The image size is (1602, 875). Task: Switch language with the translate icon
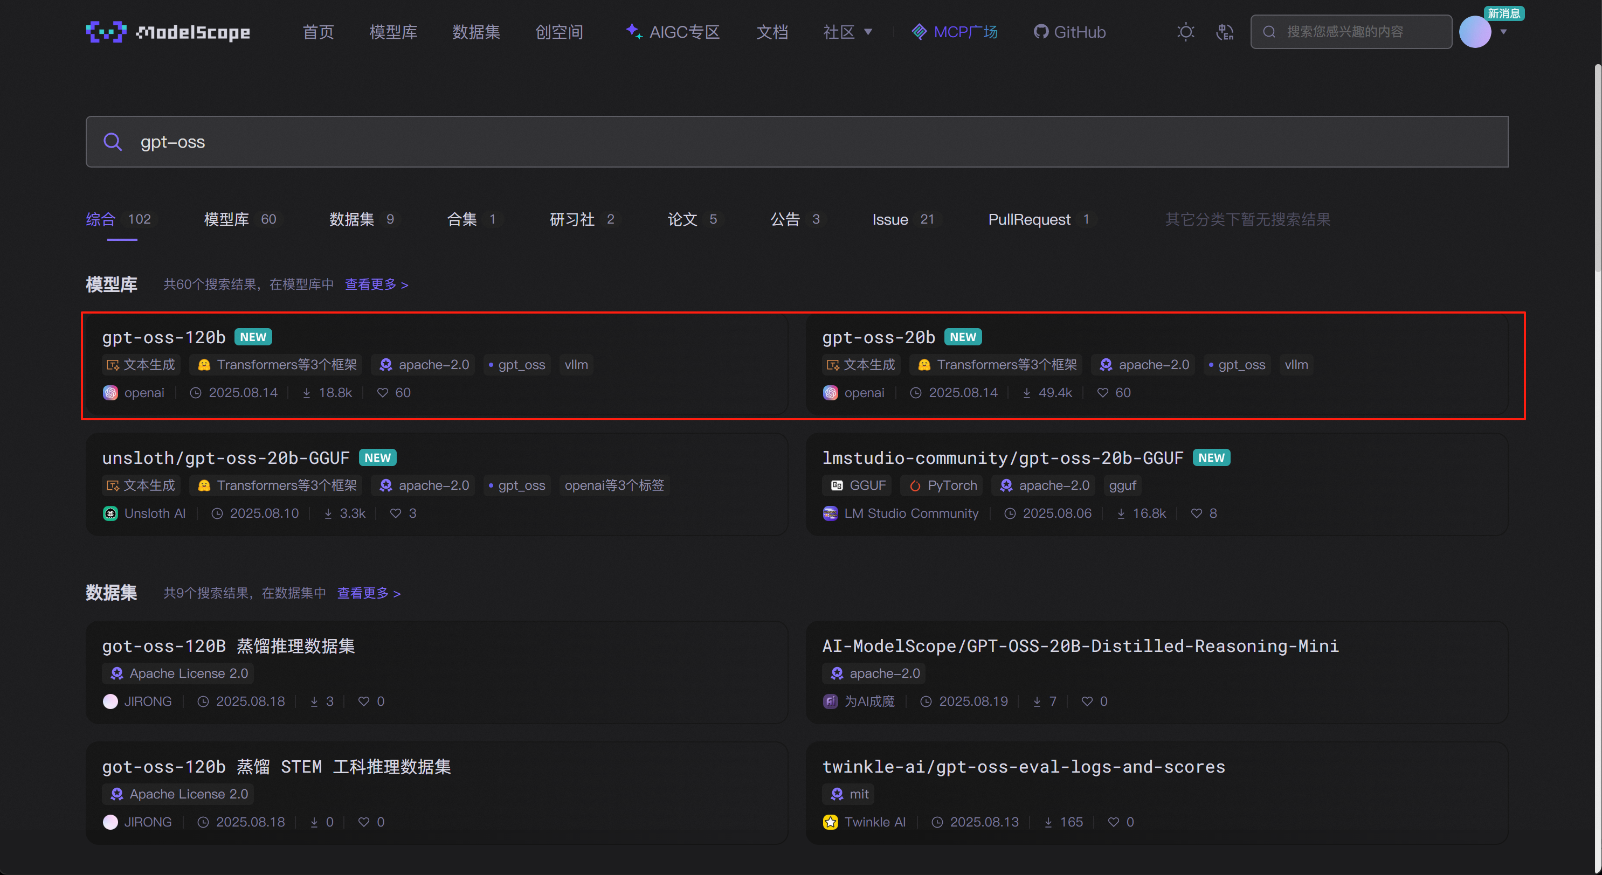tap(1225, 32)
